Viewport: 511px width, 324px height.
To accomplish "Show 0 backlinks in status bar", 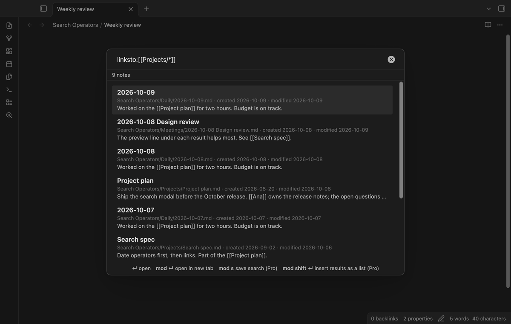I will (384, 318).
